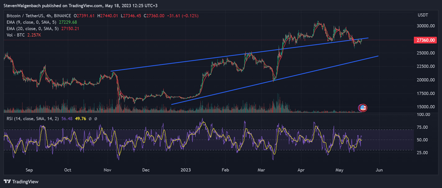Viewport: 442px width, 188px height.
Task: Click the EMA value 27229.68
Action: 68,22
